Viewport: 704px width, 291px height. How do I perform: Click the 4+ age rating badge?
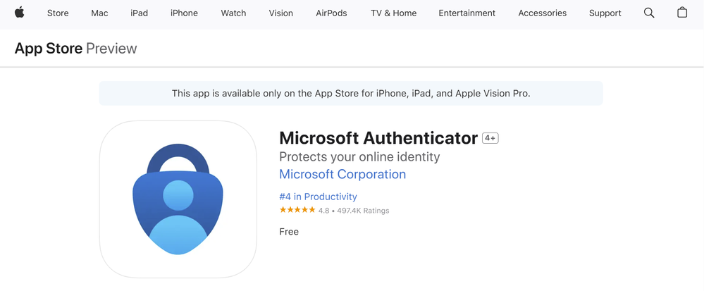pyautogui.click(x=490, y=138)
